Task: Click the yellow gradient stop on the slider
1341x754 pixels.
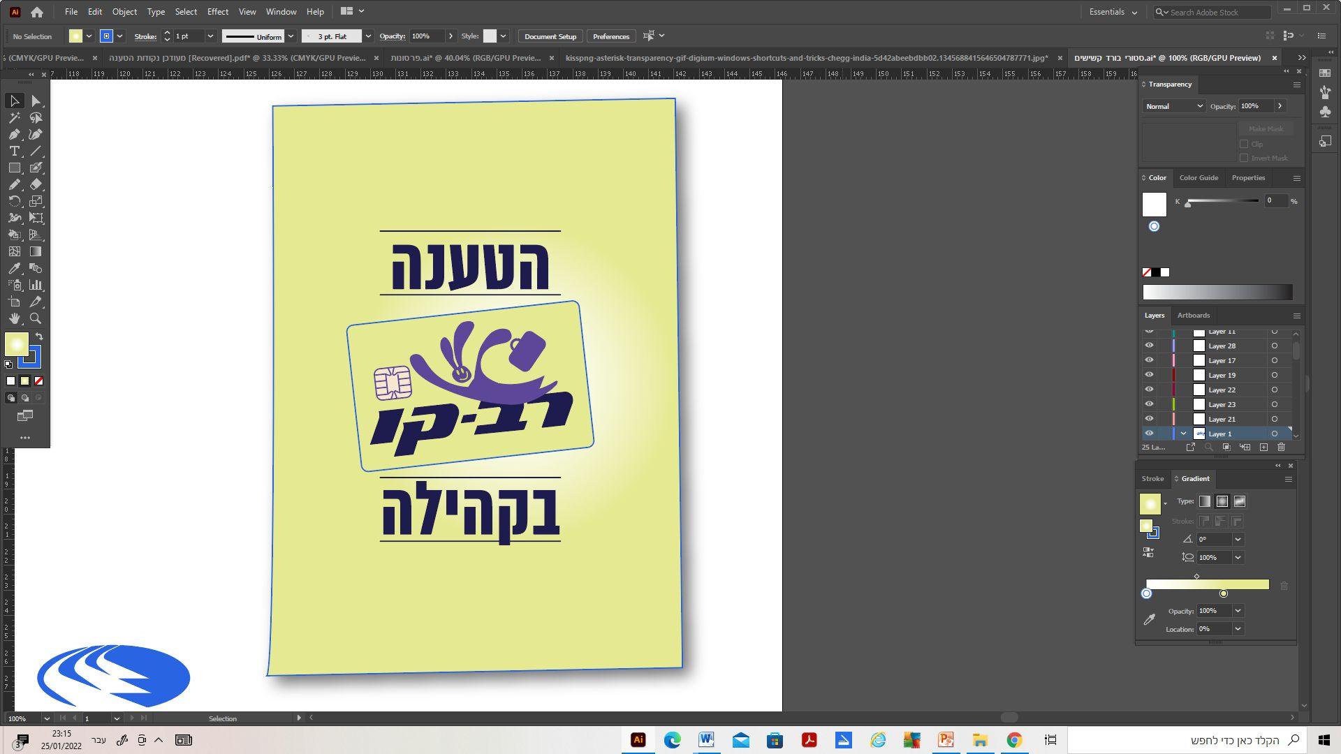Action: coord(1224,594)
